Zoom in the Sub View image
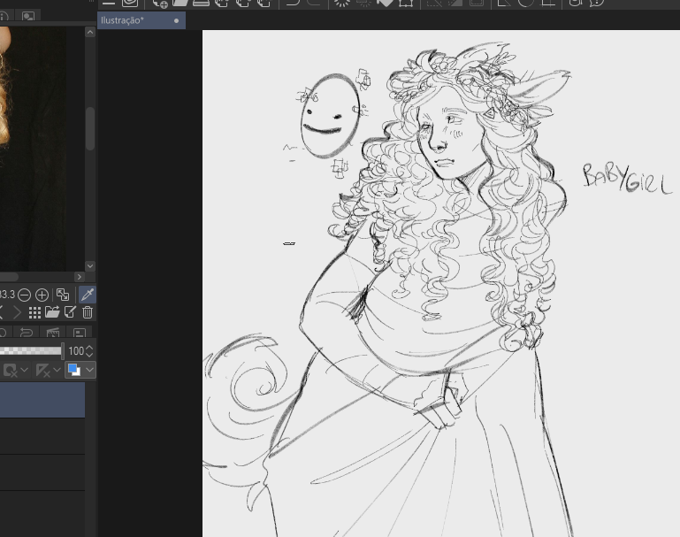This screenshot has height=537, width=680. [x=42, y=295]
